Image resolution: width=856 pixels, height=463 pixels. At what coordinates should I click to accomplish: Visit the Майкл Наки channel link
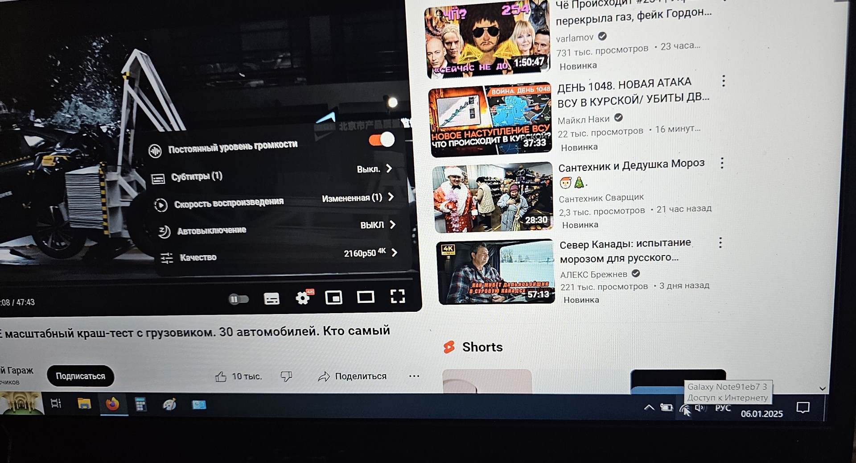(584, 120)
